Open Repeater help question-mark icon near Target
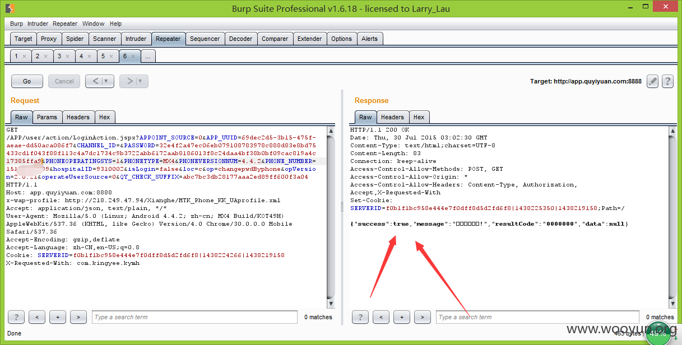 pos(667,81)
